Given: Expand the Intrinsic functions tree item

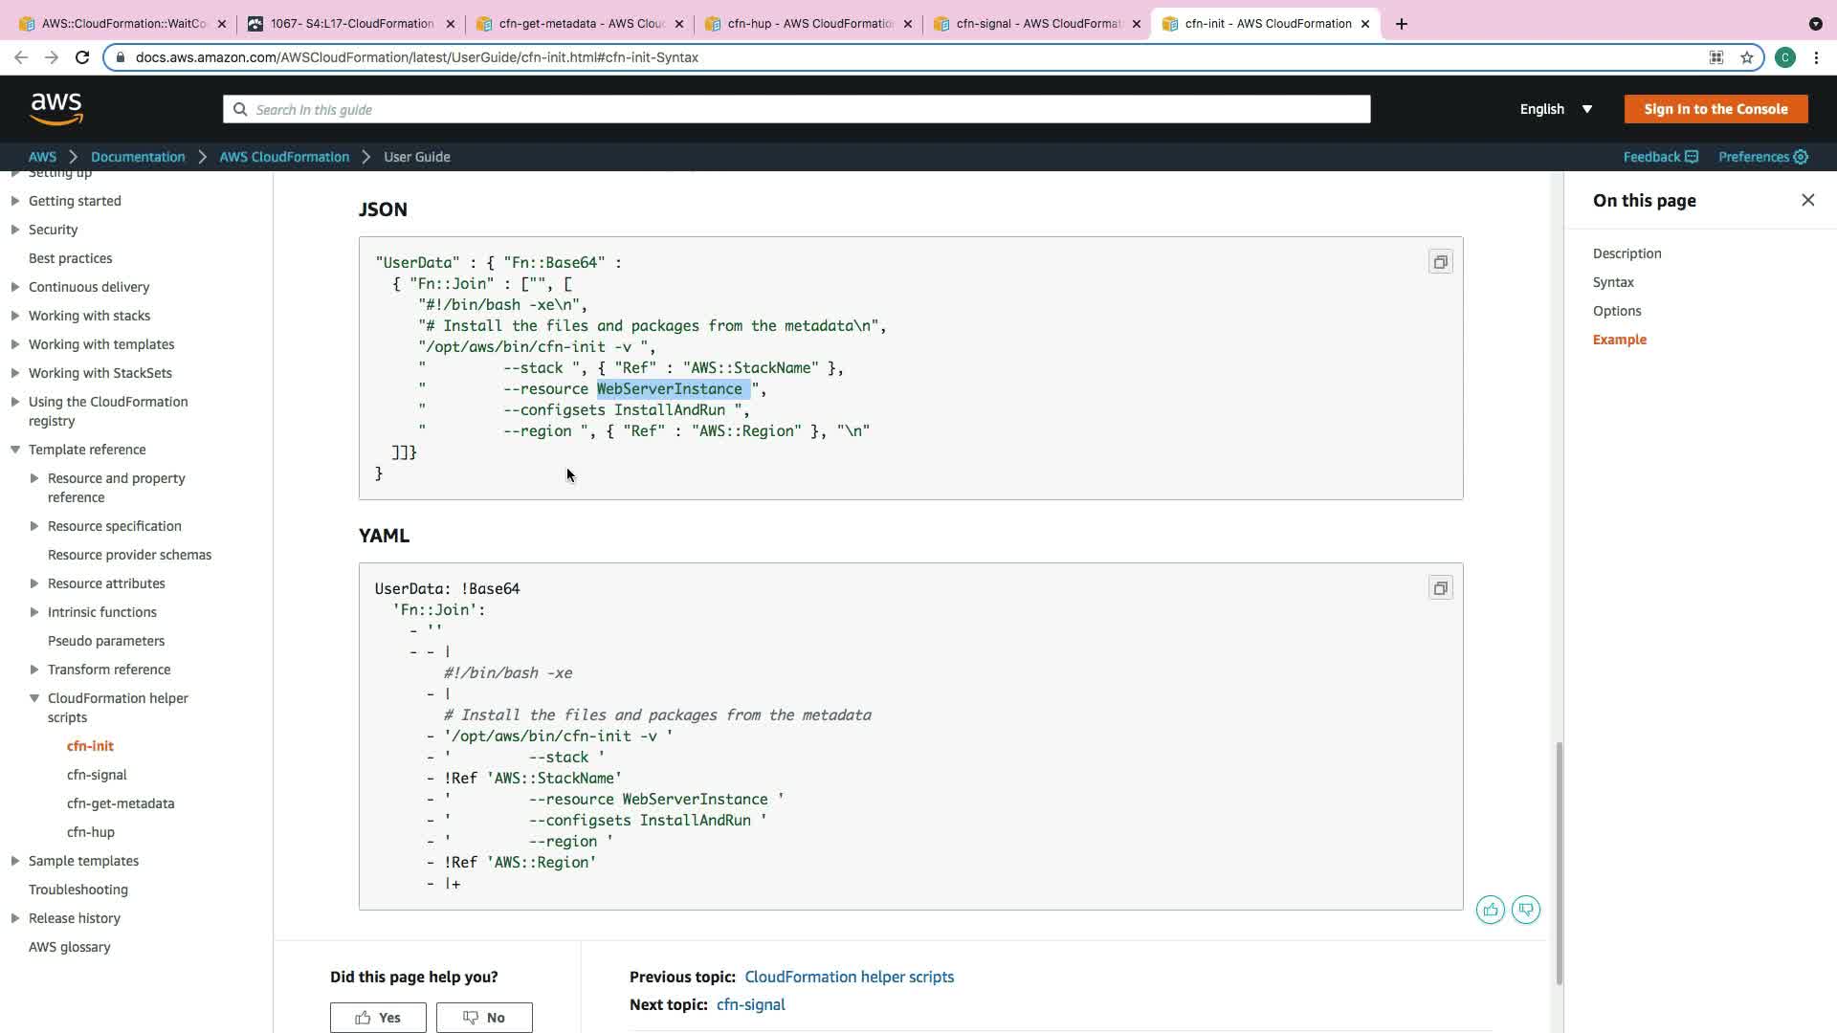Looking at the screenshot, I should click(x=34, y=612).
